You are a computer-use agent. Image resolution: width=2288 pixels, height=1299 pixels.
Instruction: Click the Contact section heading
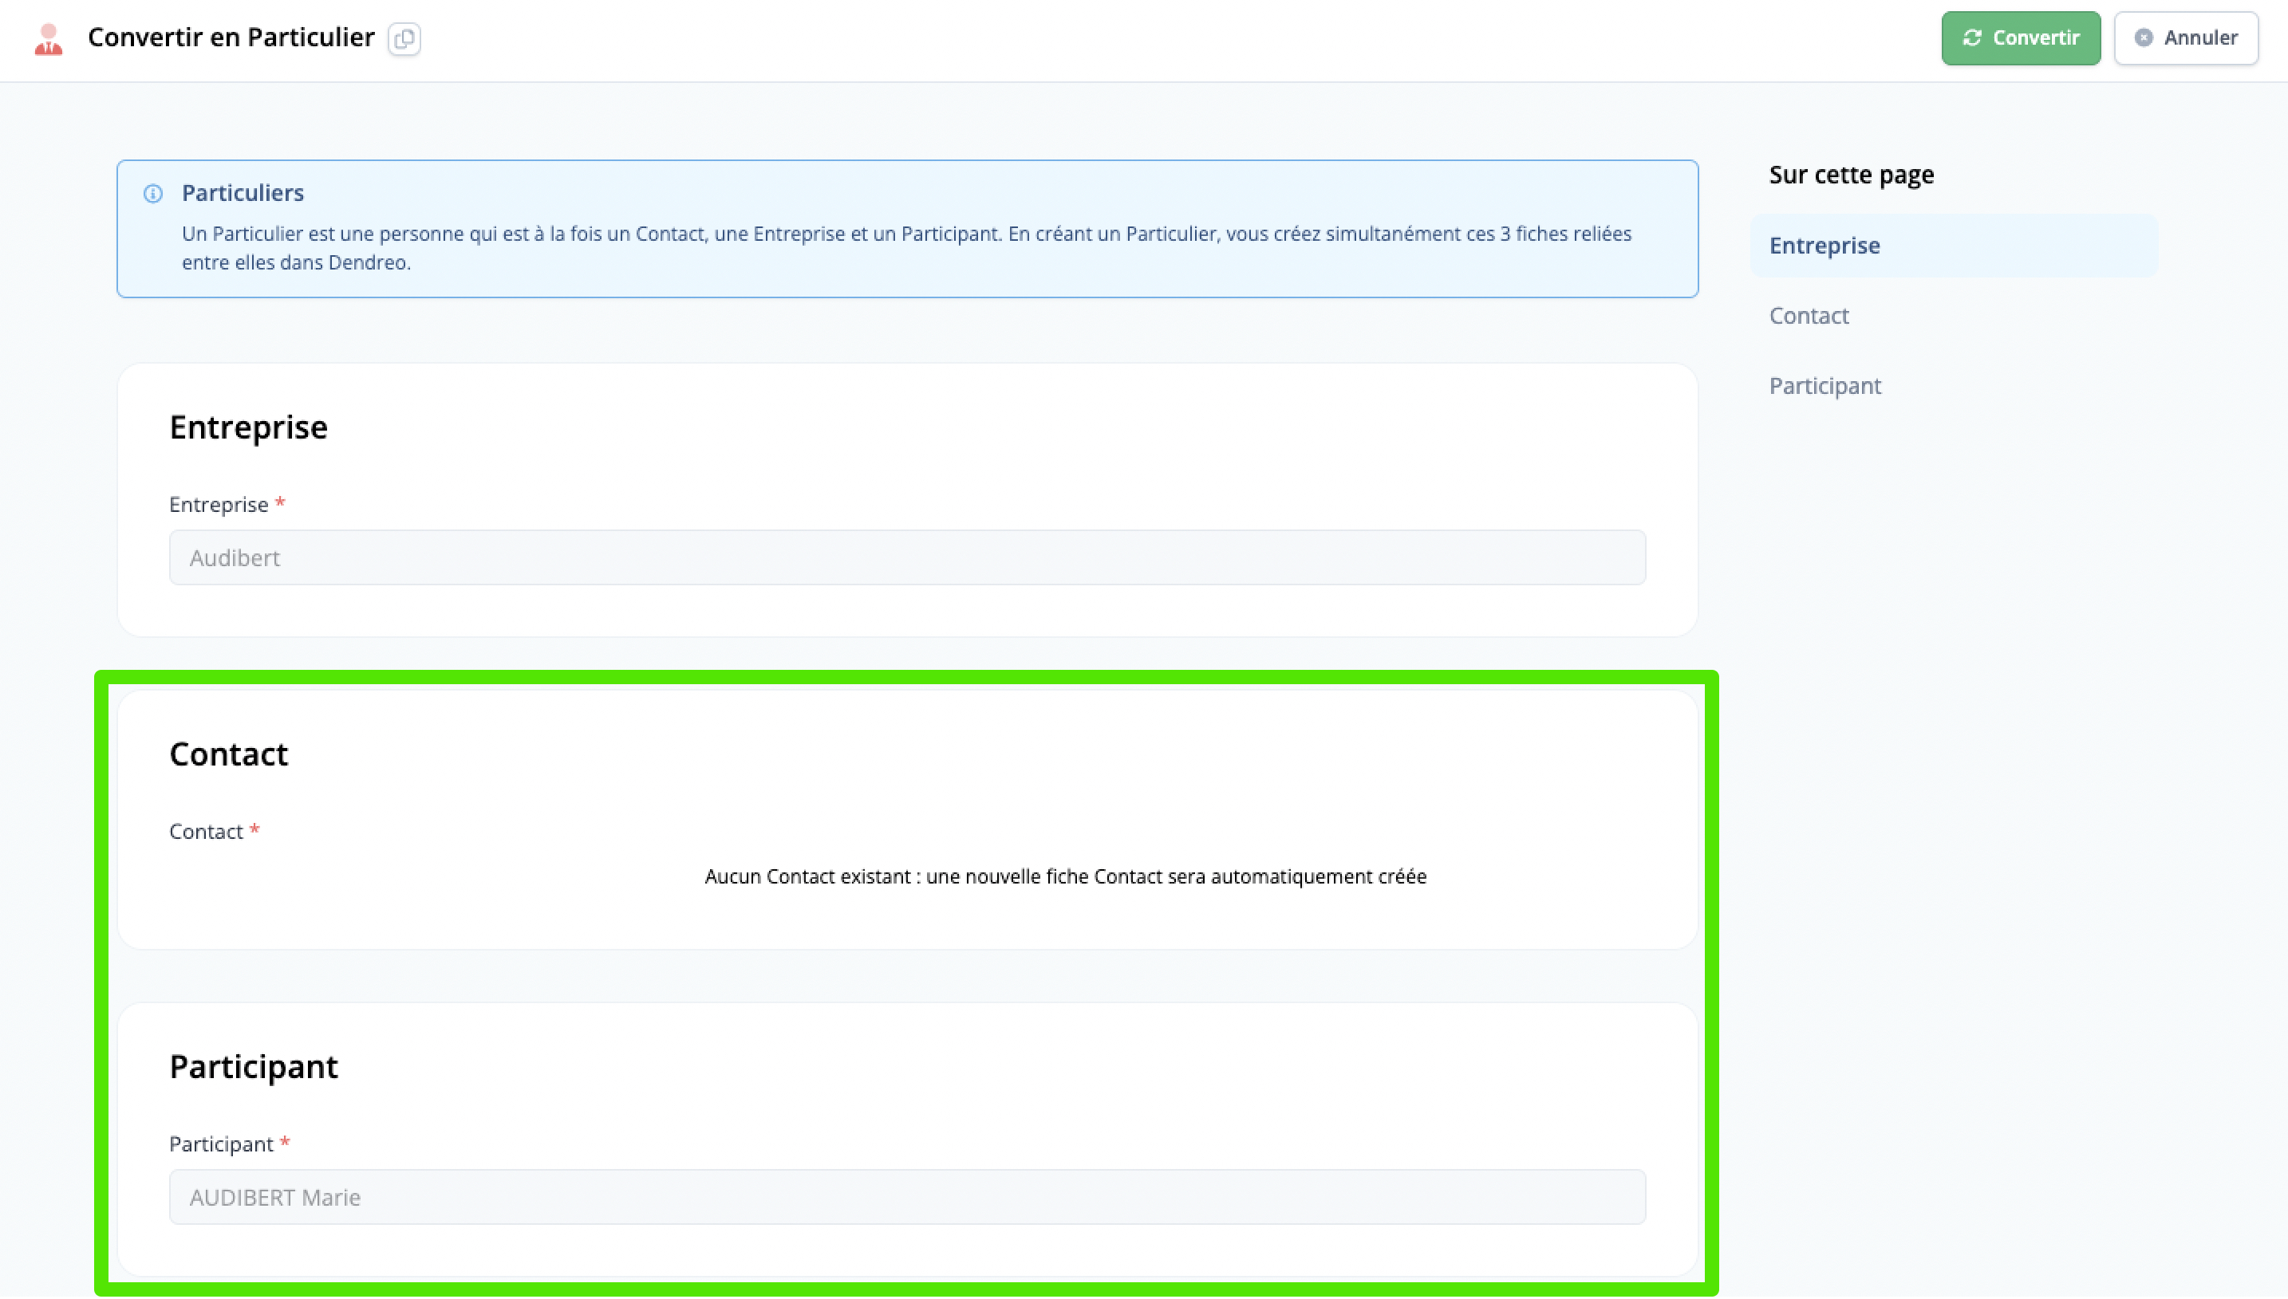coord(228,755)
